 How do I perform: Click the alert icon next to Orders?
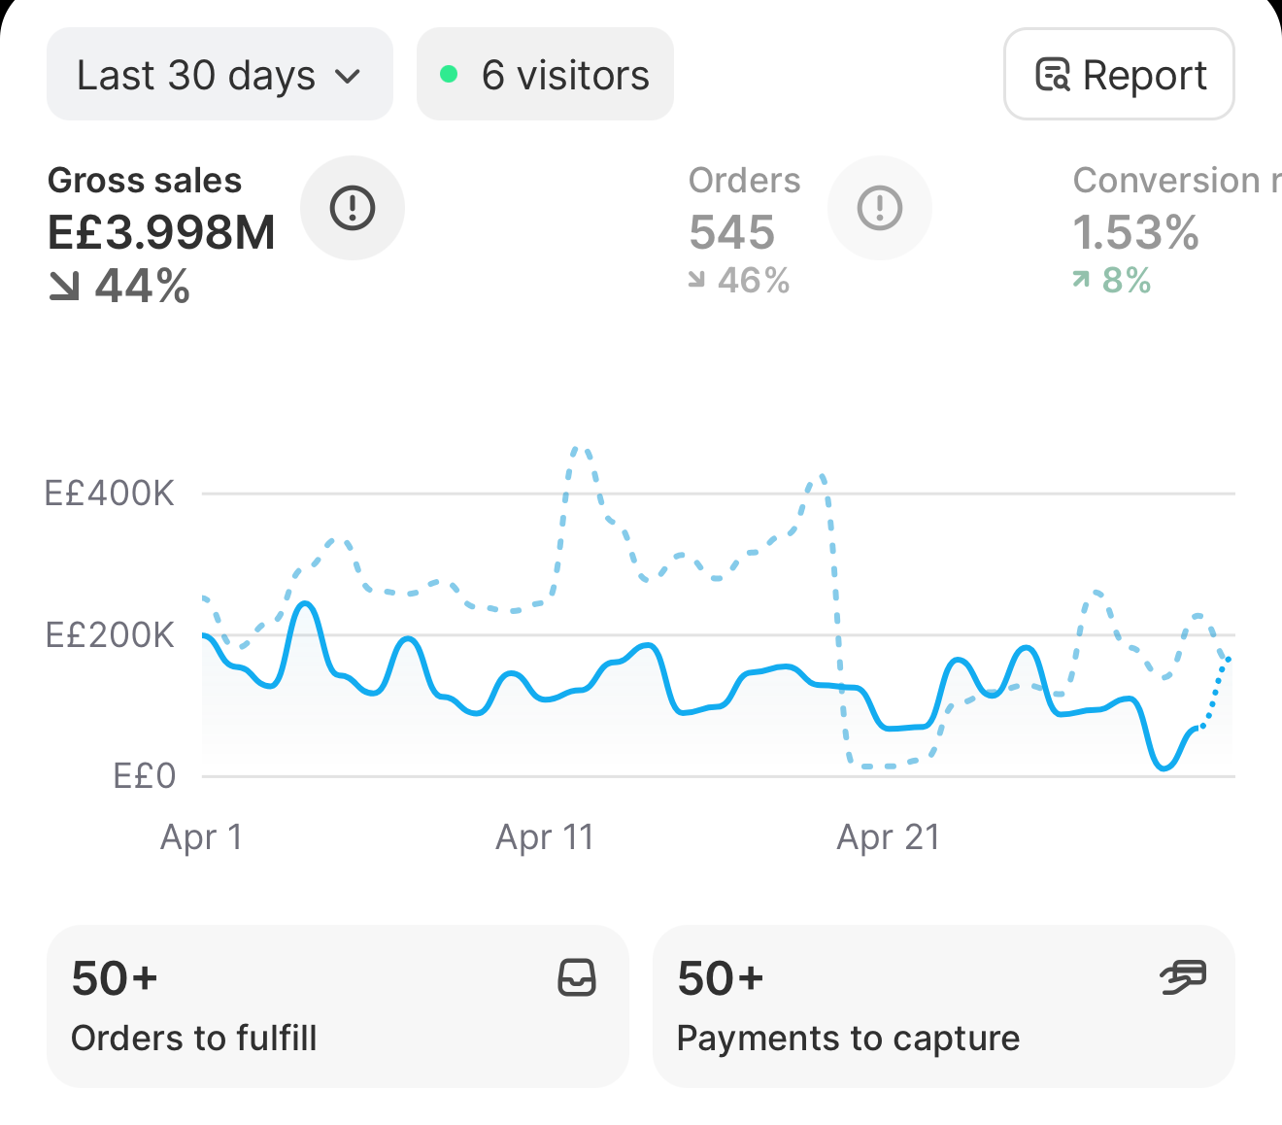pos(880,208)
